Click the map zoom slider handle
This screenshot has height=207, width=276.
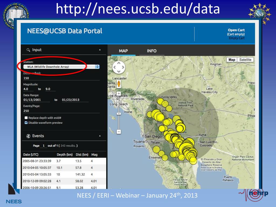click(x=119, y=114)
